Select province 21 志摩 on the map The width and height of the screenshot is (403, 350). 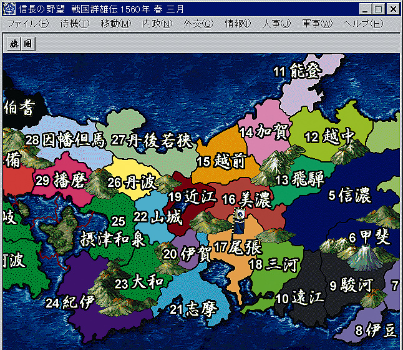[194, 309]
